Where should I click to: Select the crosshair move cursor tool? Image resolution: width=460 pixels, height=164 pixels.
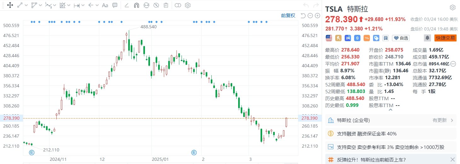(10, 5)
